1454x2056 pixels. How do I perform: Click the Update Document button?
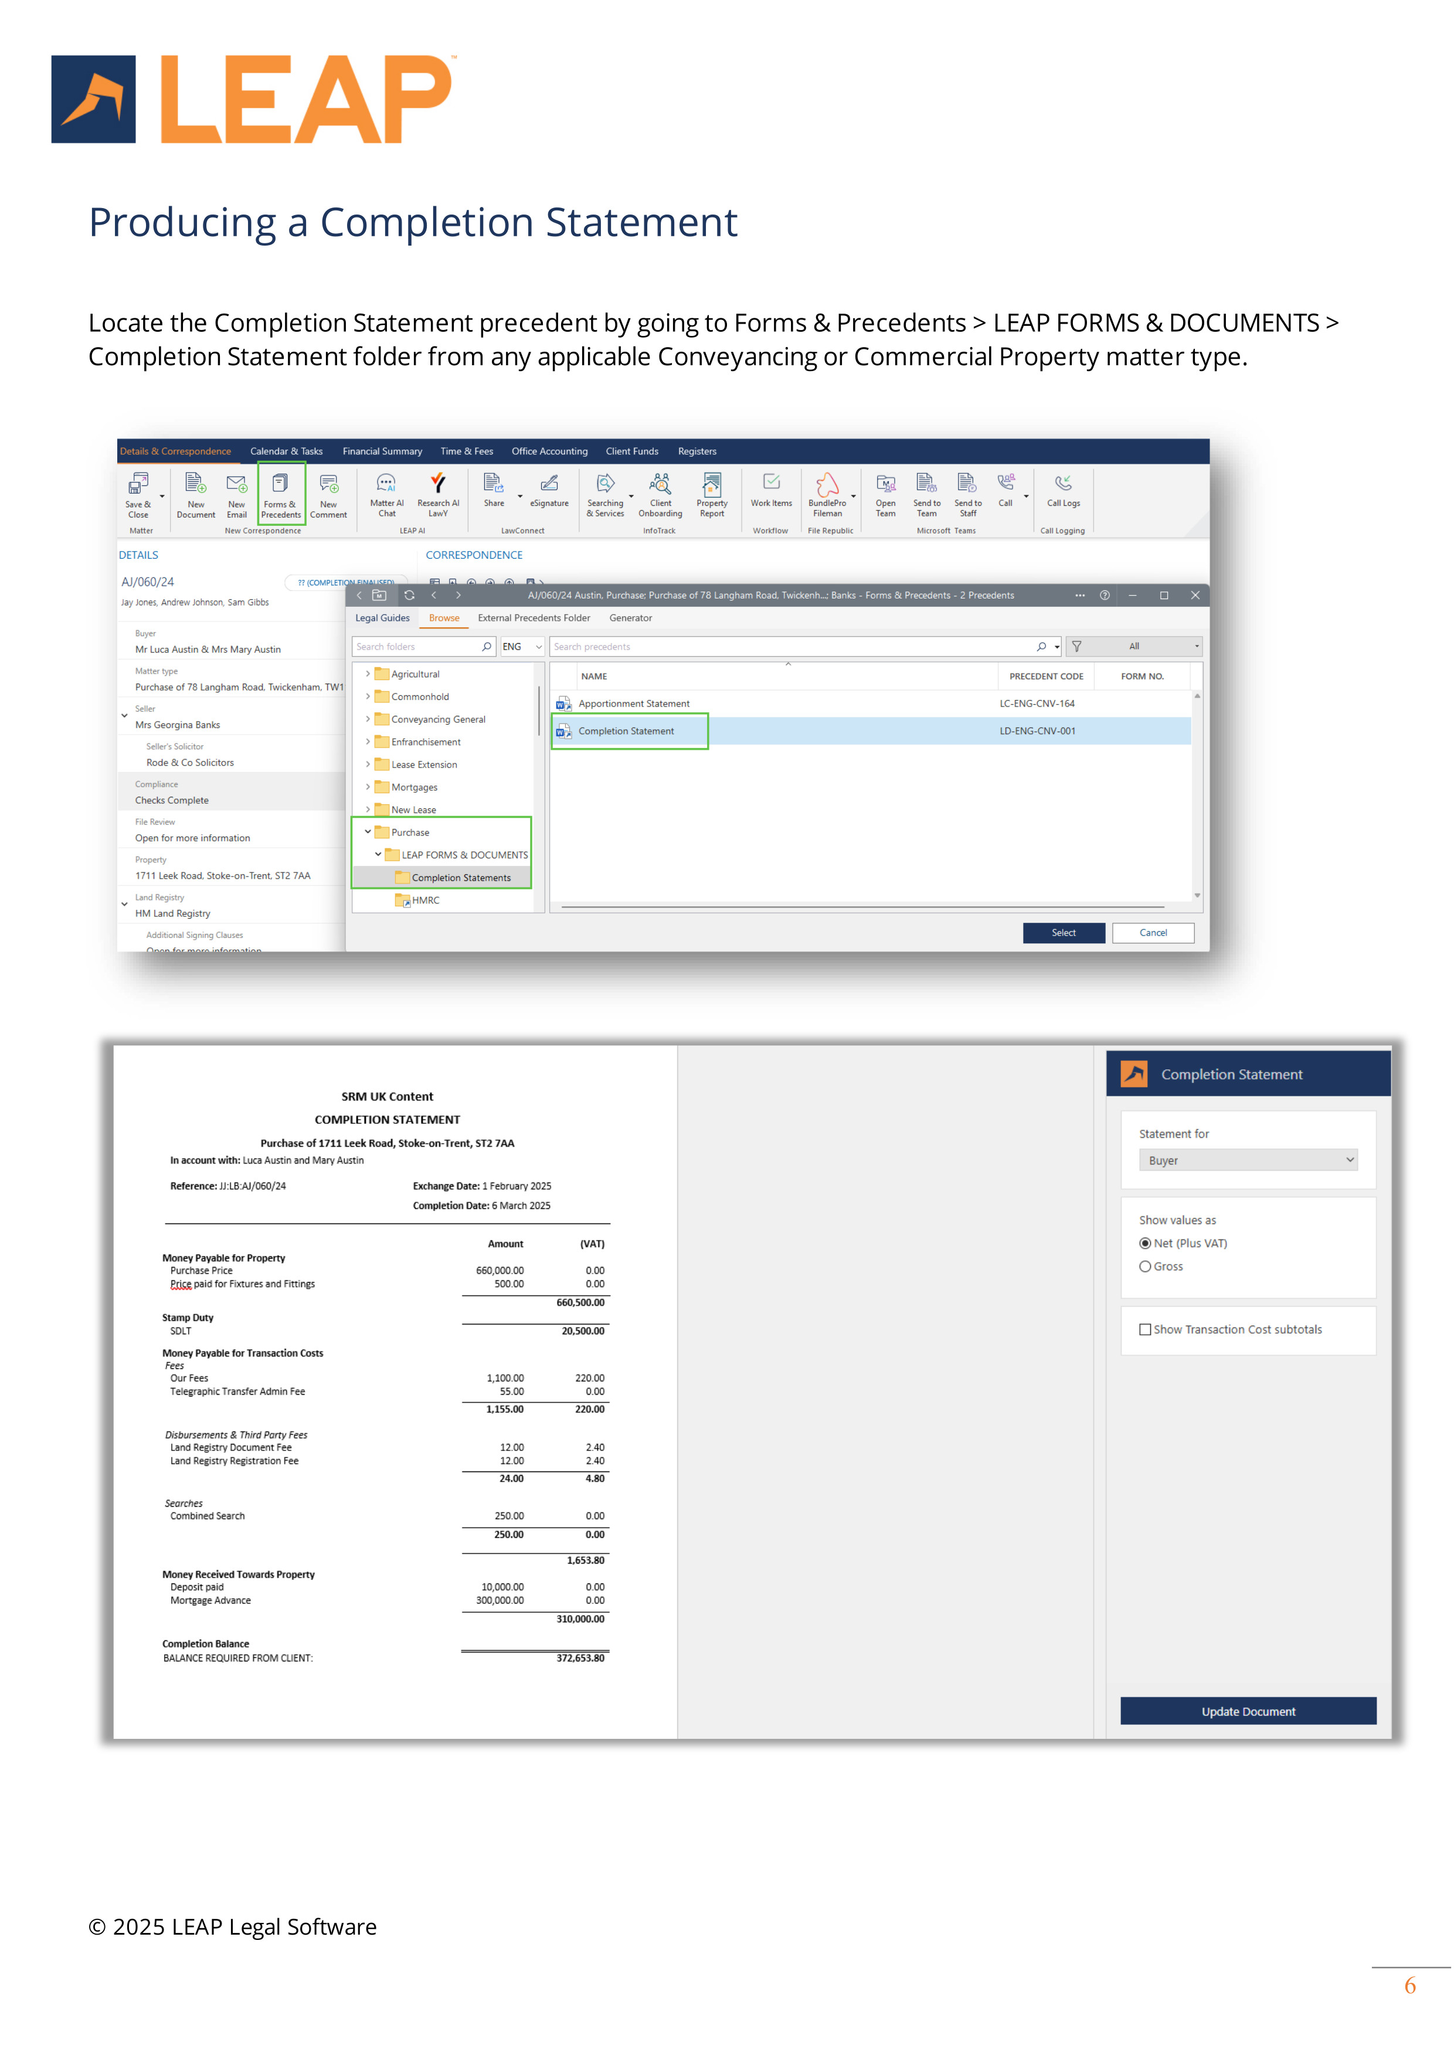click(x=1247, y=1711)
